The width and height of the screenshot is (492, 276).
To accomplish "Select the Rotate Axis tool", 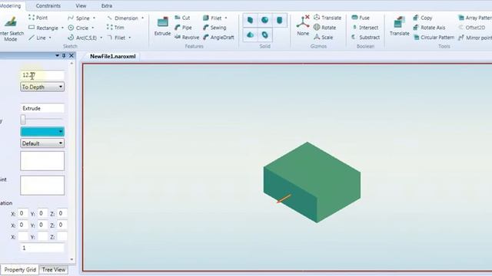I will [x=429, y=28].
